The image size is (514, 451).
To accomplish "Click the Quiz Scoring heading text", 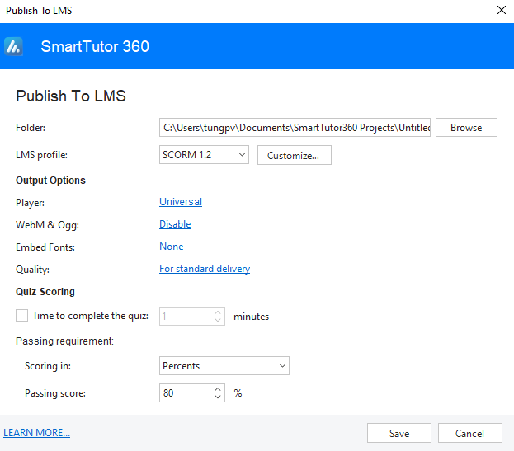I will (x=45, y=292).
